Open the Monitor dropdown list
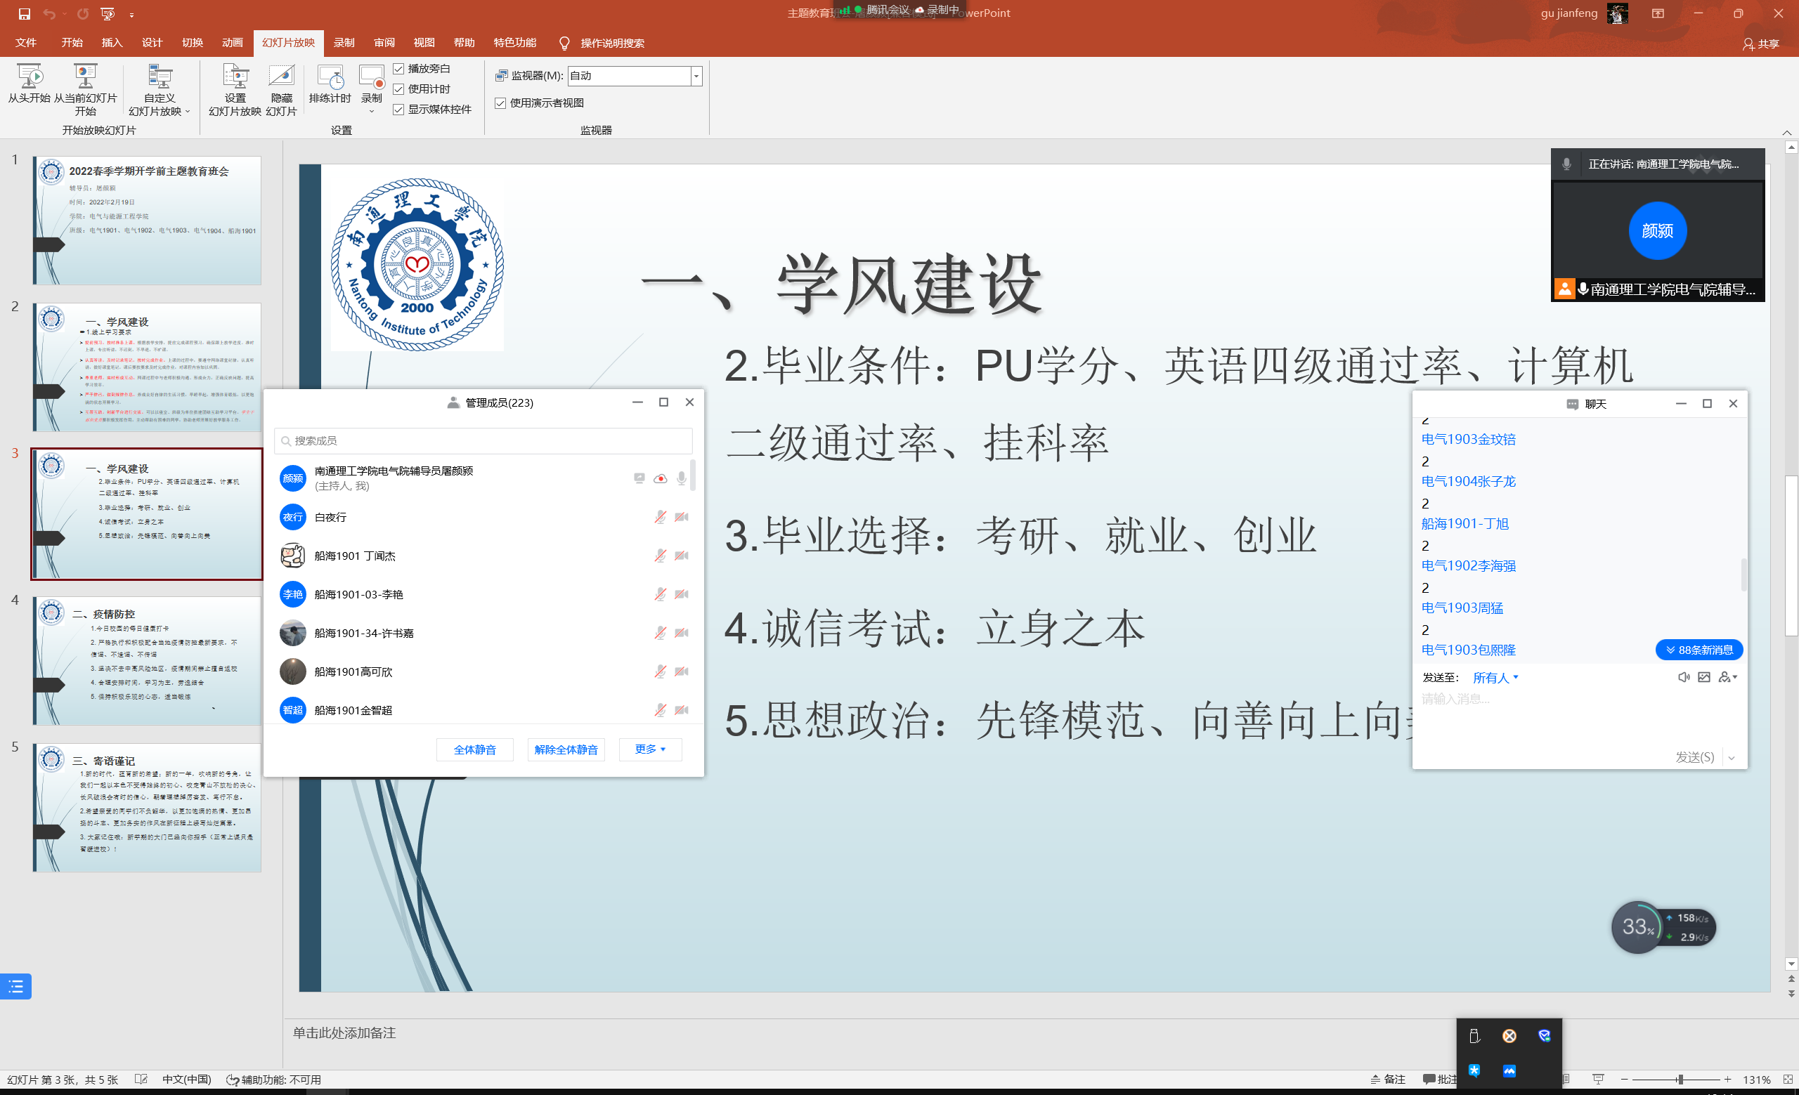Screen dimensions: 1799x1095 (x=696, y=76)
